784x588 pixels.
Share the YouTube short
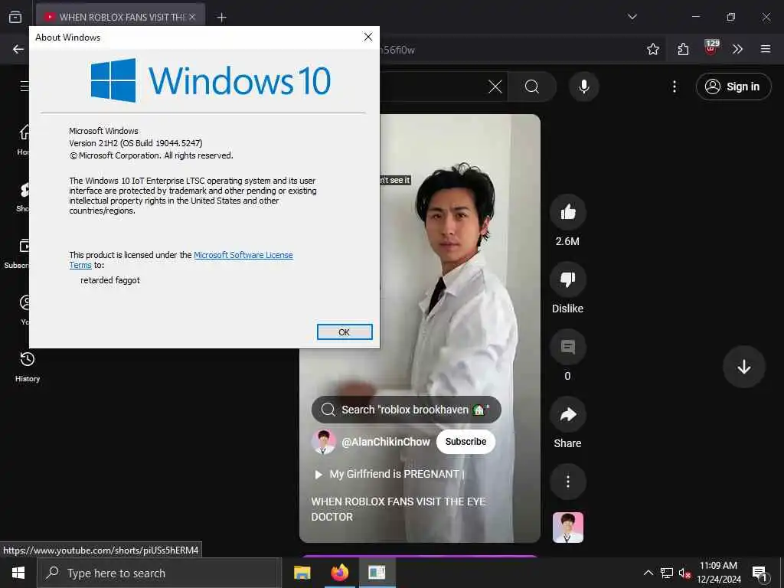567,414
